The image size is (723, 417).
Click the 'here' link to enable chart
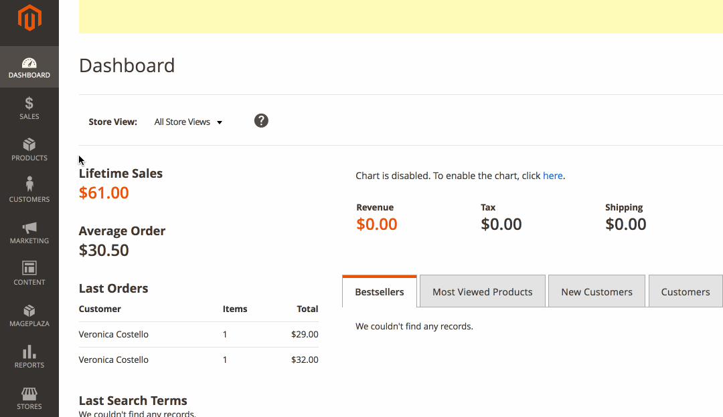(x=552, y=176)
